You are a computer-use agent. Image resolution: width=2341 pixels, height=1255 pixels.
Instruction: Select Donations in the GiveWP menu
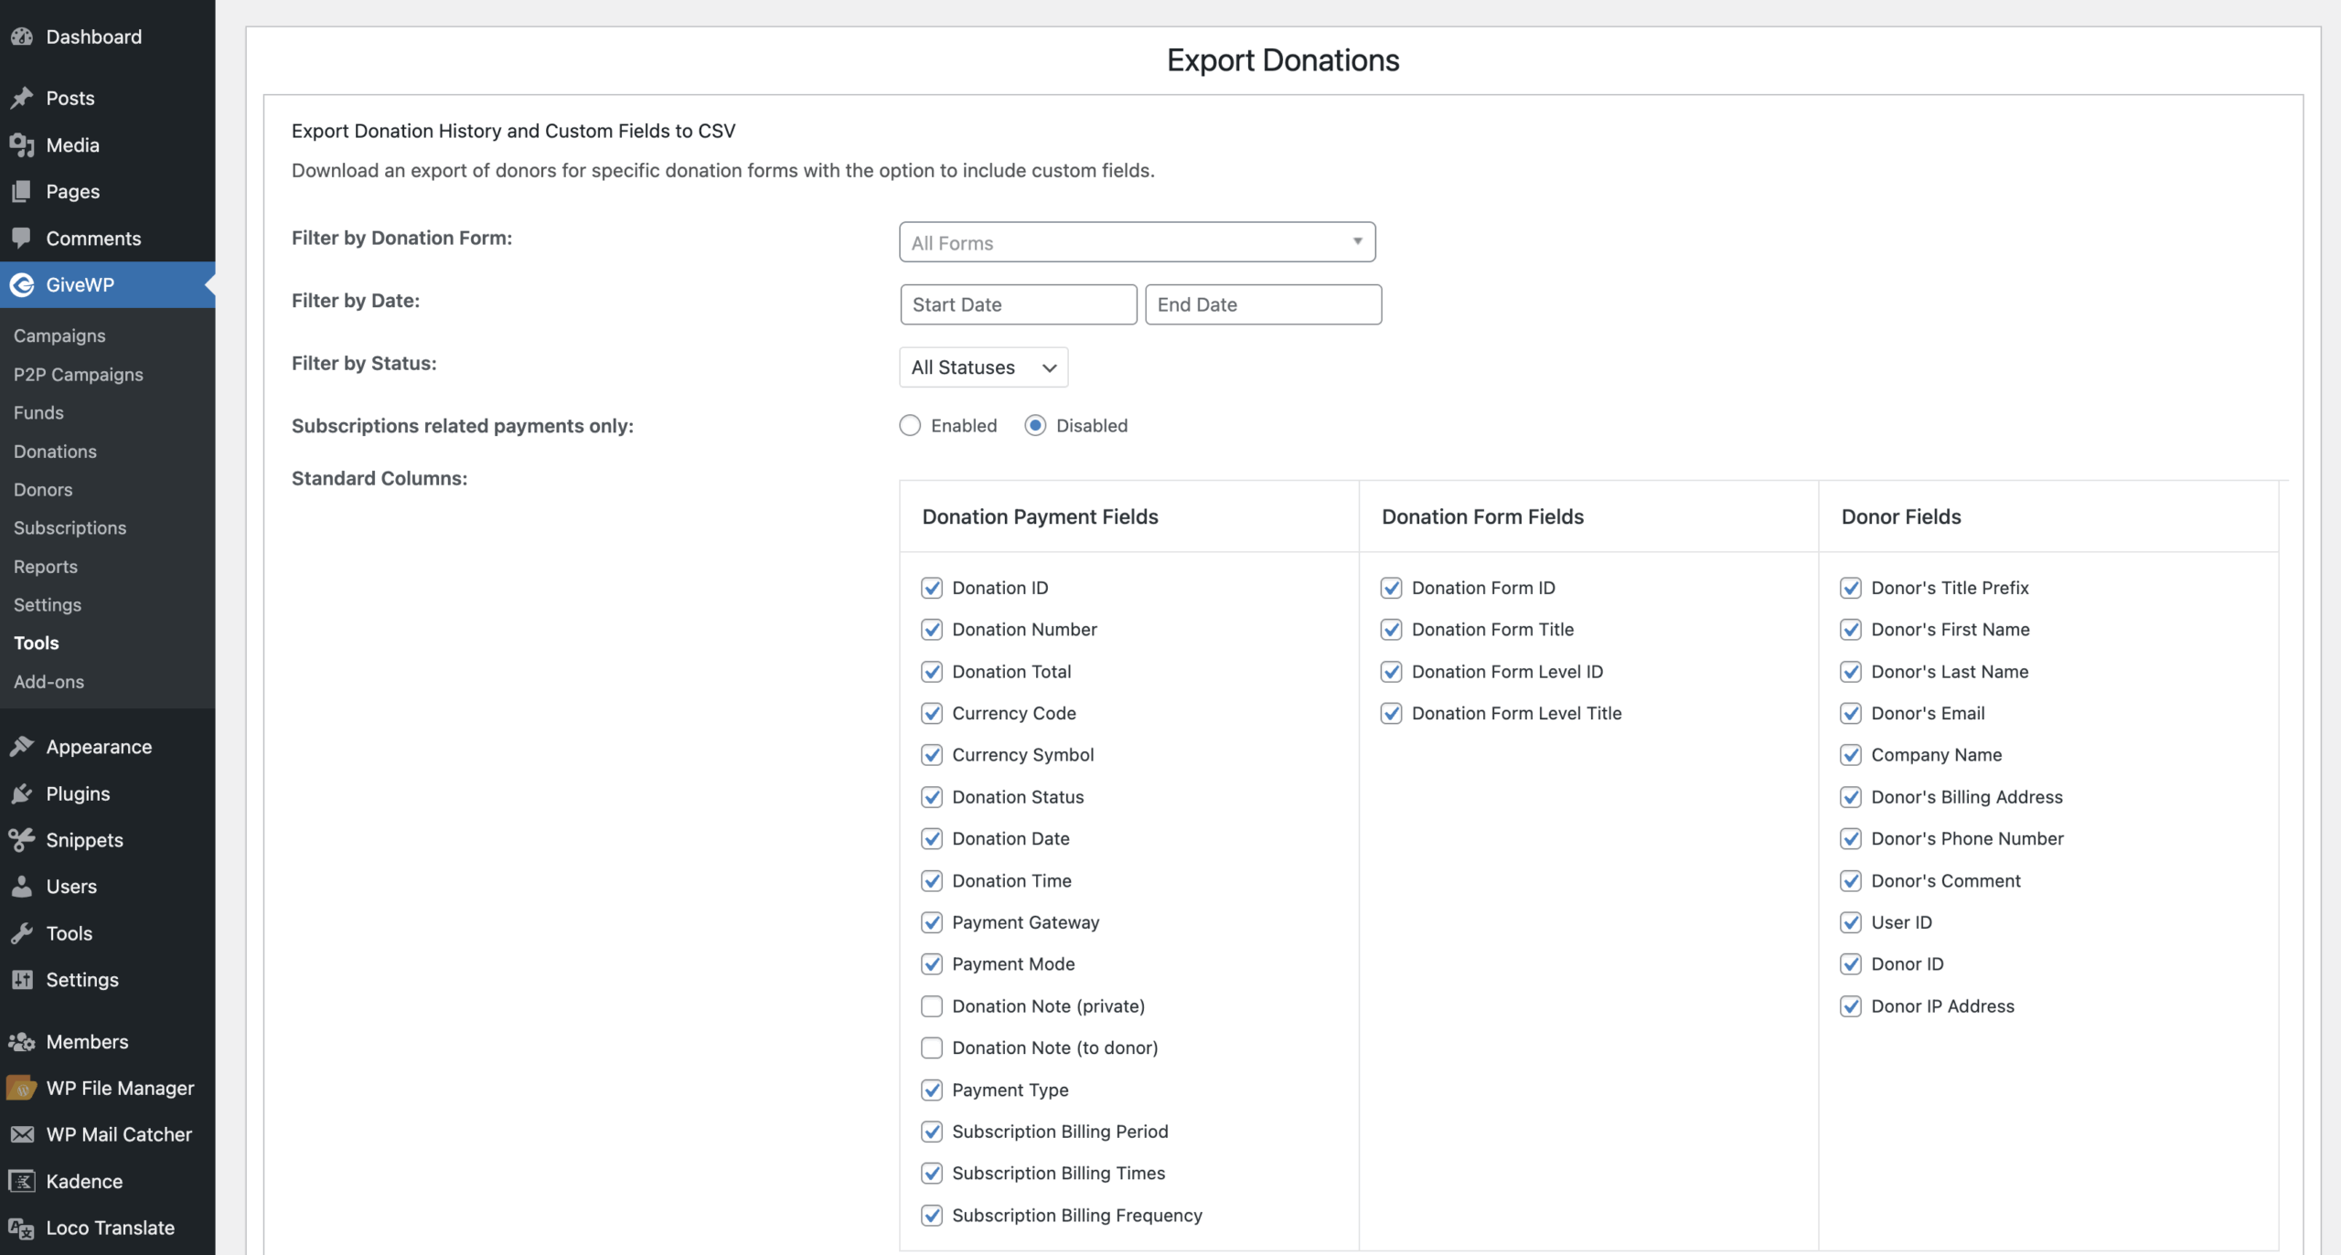(55, 452)
